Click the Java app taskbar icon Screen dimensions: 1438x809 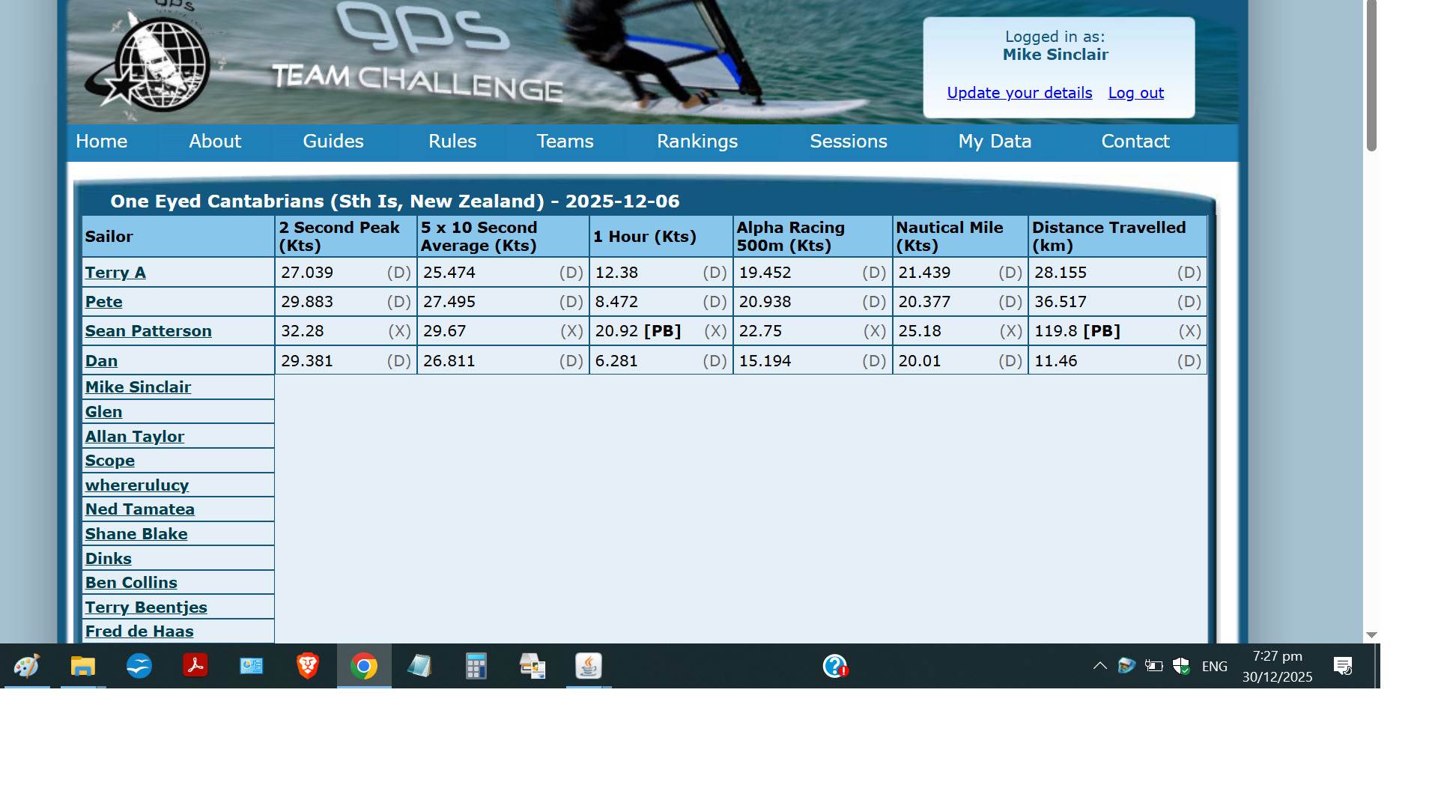click(x=588, y=666)
